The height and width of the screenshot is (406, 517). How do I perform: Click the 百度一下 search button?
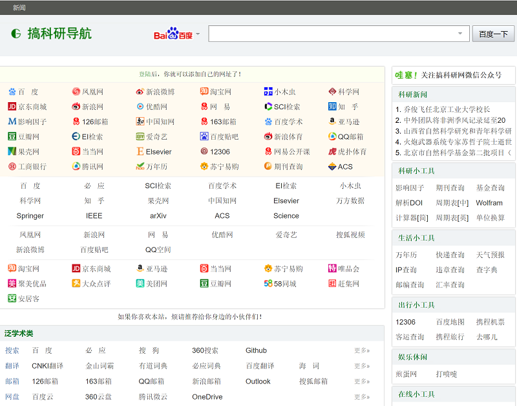493,34
